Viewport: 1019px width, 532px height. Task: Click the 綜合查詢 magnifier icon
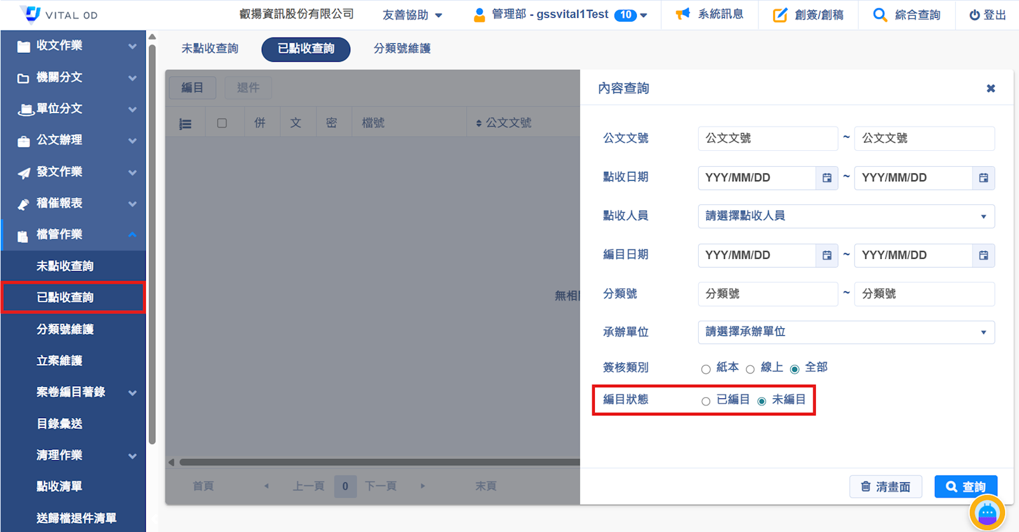coord(880,15)
